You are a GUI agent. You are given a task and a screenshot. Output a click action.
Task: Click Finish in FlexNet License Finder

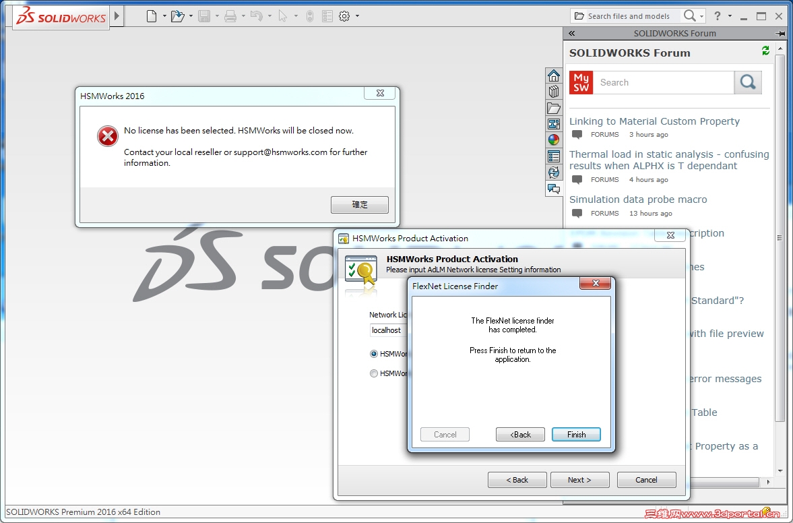576,435
